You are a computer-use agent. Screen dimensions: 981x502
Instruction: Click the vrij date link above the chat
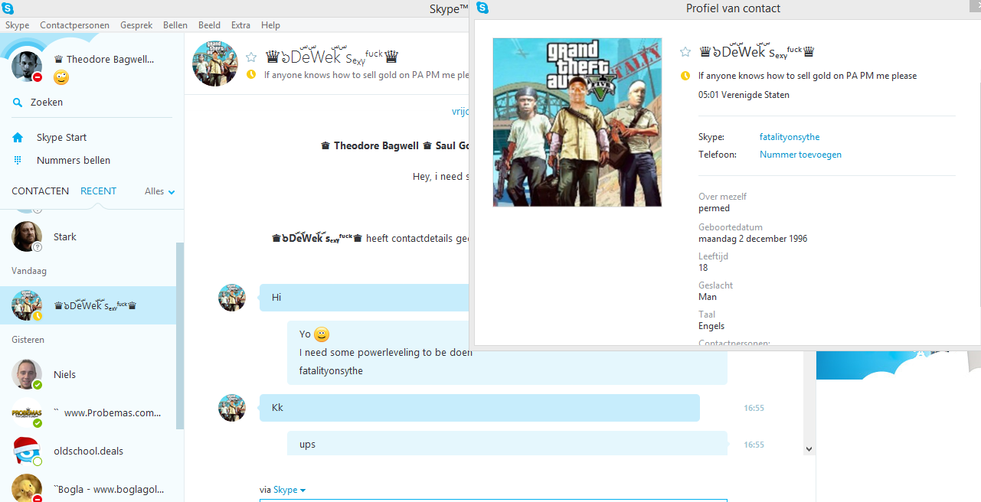[459, 112]
